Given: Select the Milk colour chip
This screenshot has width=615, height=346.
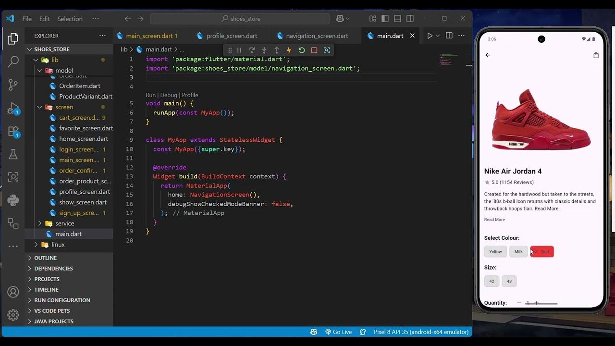Looking at the screenshot, I should tap(518, 252).
